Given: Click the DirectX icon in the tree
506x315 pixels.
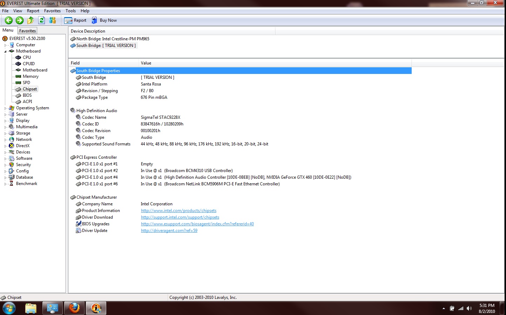Looking at the screenshot, I should [x=12, y=146].
